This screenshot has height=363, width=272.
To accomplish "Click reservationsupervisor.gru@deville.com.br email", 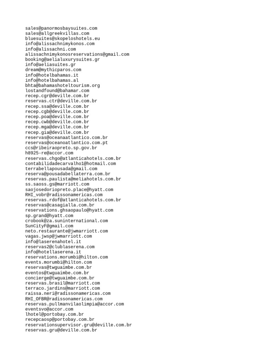I will [x=78, y=325].
